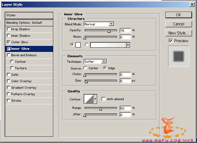Select the gradient glow radio button
The width and height of the screenshot is (197, 143).
[x=86, y=45]
